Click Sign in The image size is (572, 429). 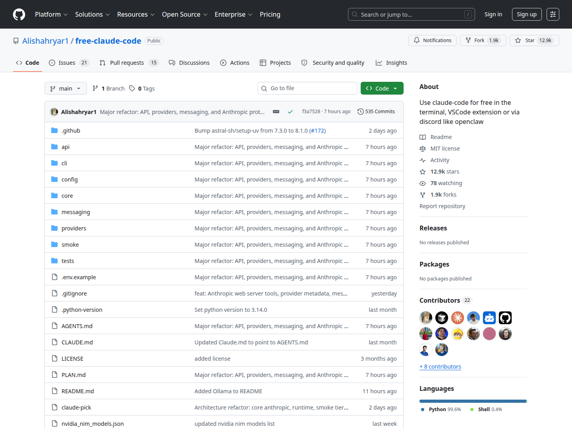click(493, 14)
